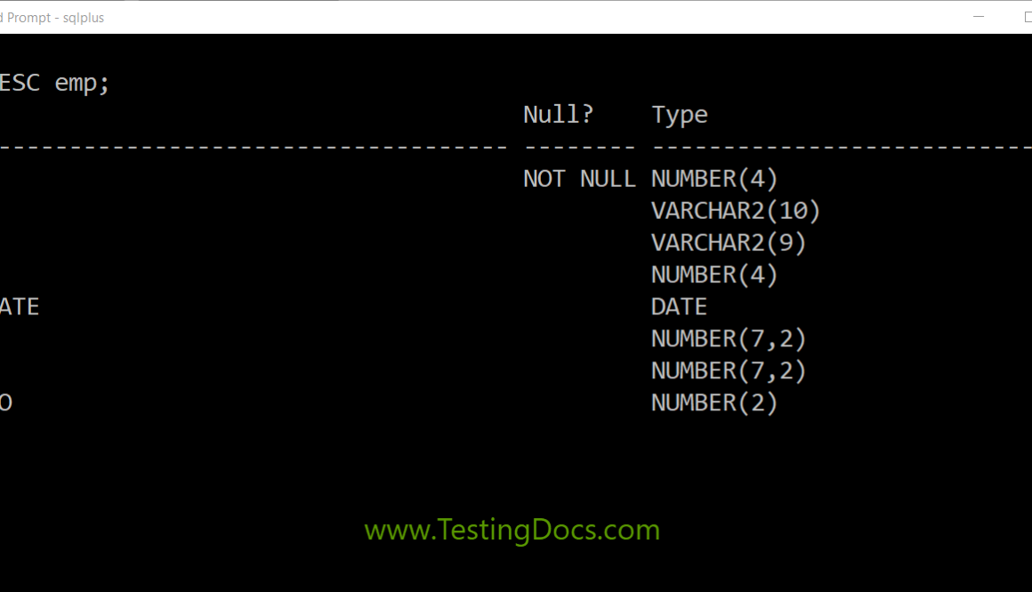Open the www.TestingDocs.com link
This screenshot has width=1032, height=592.
[512, 531]
